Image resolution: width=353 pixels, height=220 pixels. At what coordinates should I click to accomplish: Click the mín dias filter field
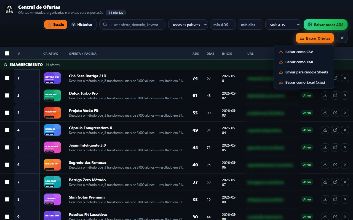tap(250, 24)
